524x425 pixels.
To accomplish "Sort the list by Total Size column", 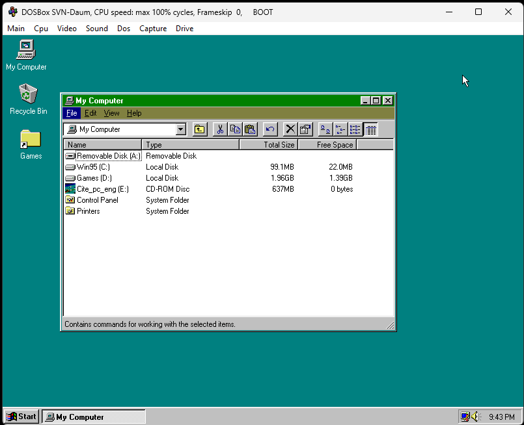I will pos(268,145).
